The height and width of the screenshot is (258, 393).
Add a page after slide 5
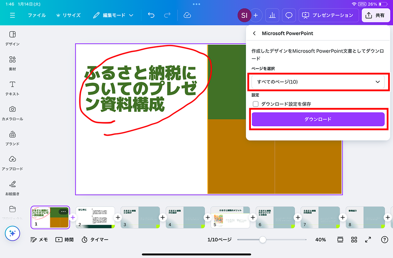point(253,217)
